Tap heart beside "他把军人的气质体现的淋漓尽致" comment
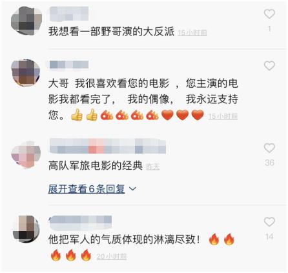The image size is (288, 273). point(269,222)
